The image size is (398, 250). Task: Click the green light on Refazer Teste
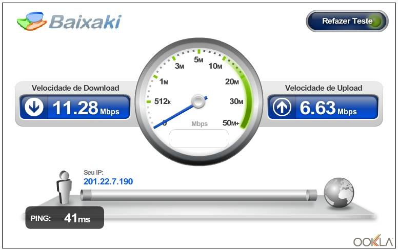click(376, 22)
